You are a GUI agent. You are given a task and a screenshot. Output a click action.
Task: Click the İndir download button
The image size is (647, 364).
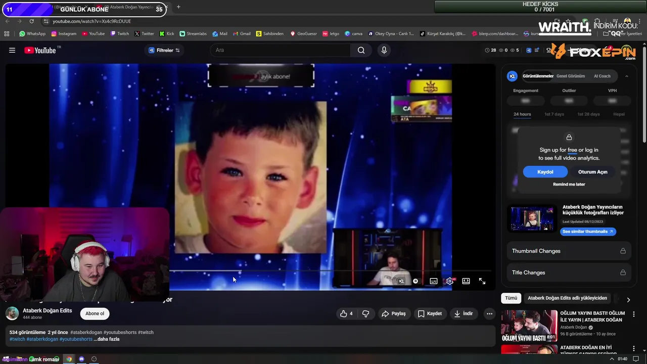point(464,313)
